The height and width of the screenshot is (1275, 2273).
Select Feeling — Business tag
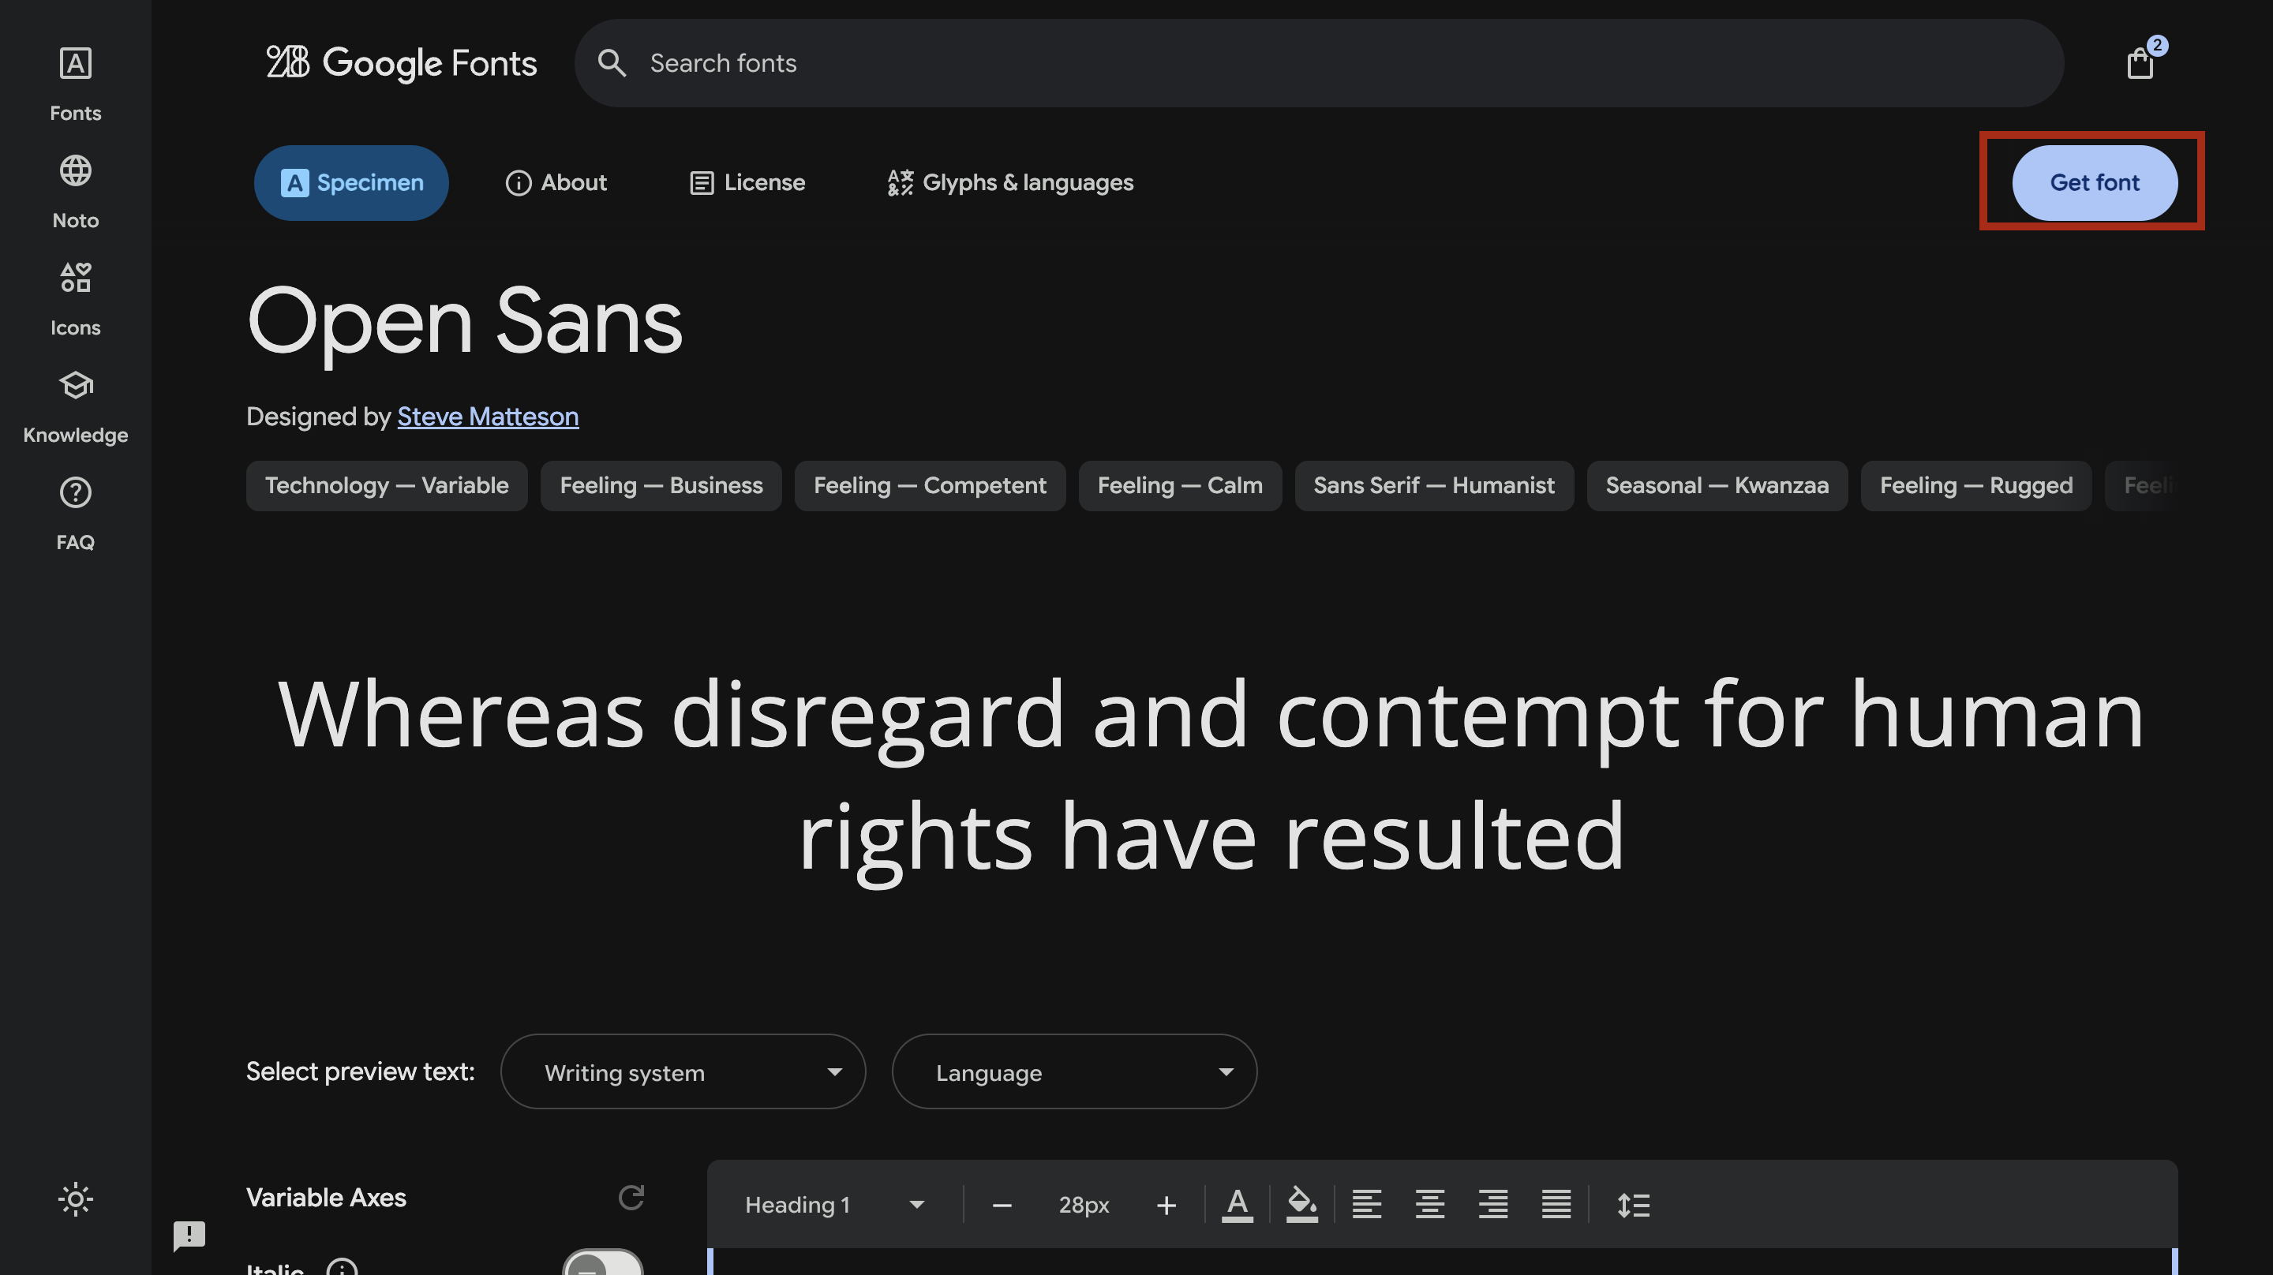[x=661, y=485]
